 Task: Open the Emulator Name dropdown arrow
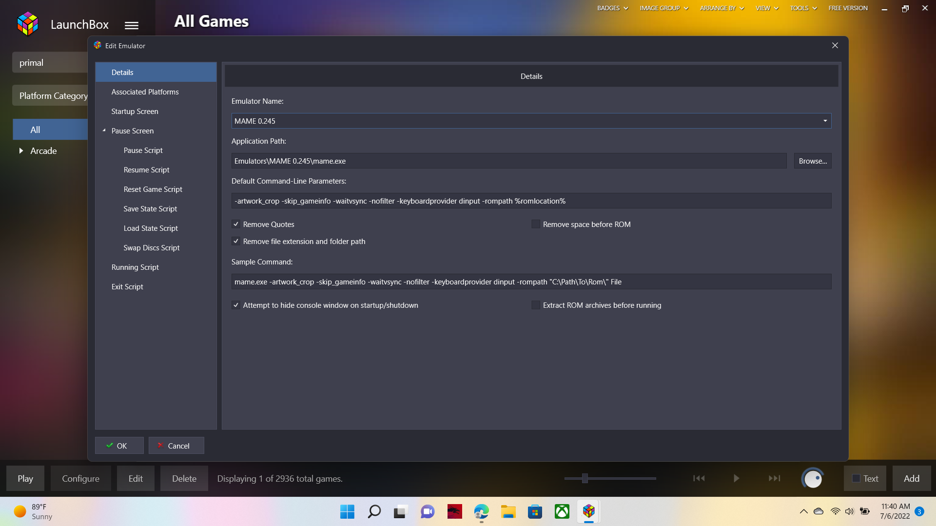pos(825,121)
